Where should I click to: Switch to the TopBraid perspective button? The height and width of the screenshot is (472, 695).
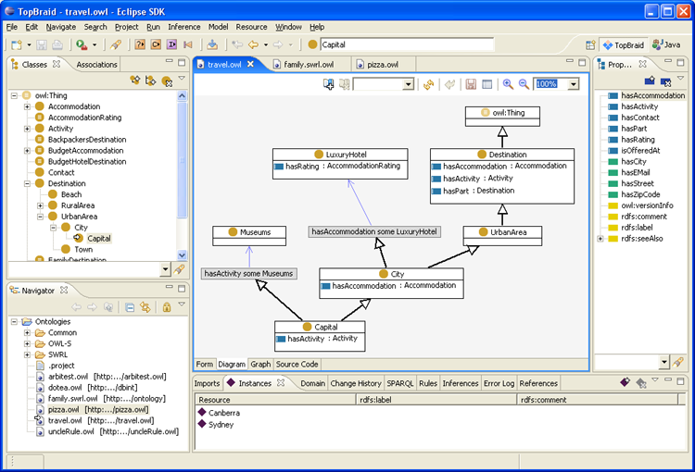[x=624, y=45]
